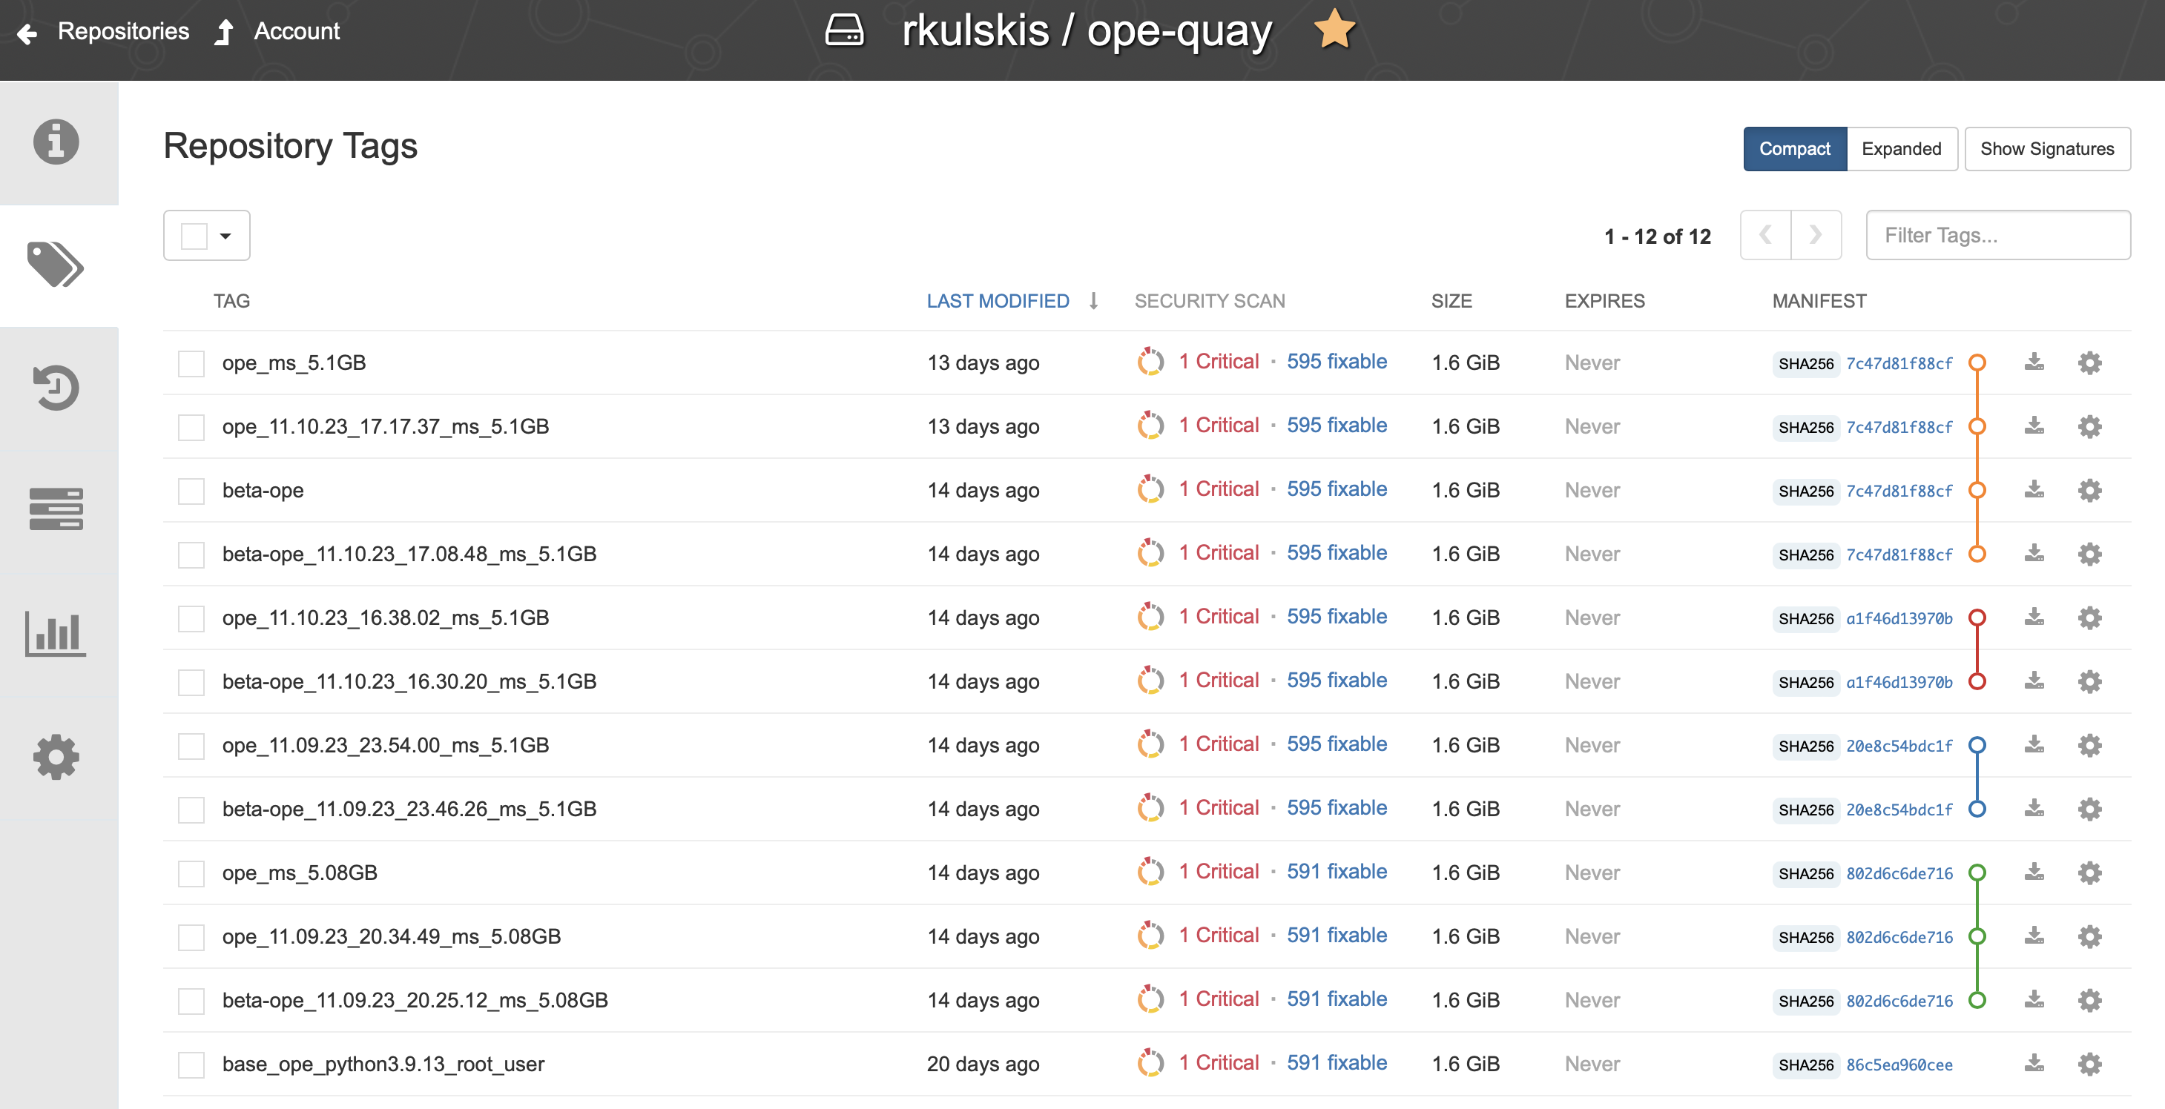Go to next page of tags

pyautogui.click(x=1816, y=235)
